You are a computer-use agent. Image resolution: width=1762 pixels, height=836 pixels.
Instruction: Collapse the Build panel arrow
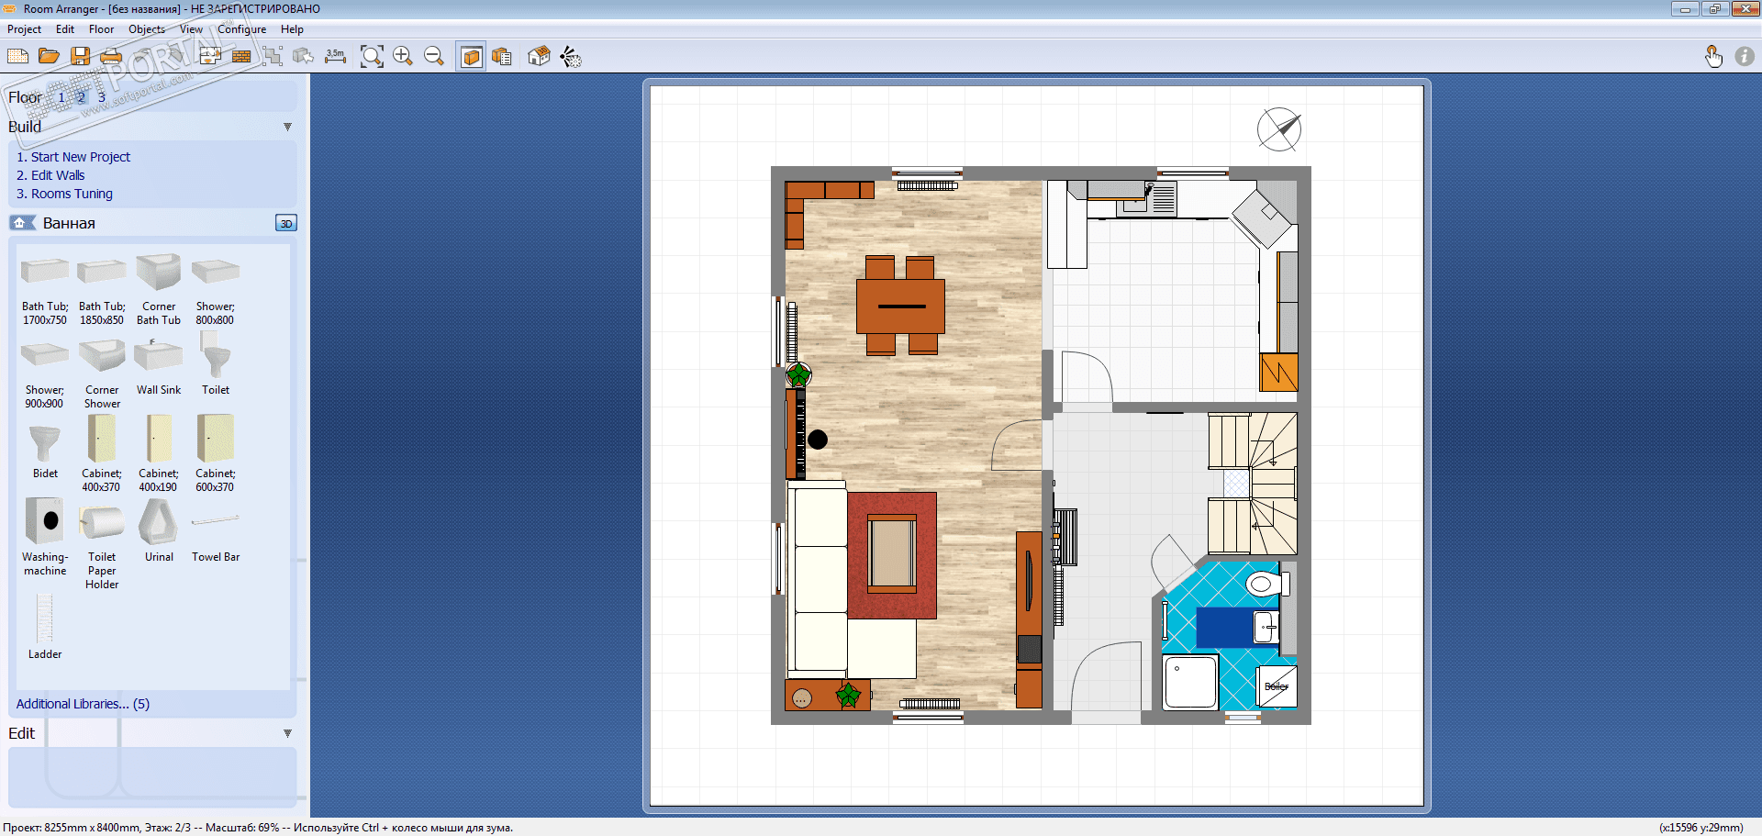pyautogui.click(x=287, y=127)
